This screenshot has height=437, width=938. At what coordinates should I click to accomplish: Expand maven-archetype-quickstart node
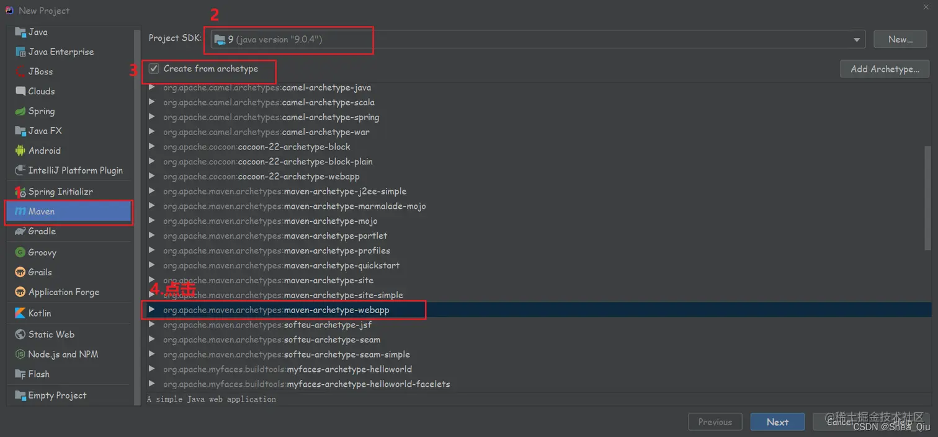[x=152, y=265]
